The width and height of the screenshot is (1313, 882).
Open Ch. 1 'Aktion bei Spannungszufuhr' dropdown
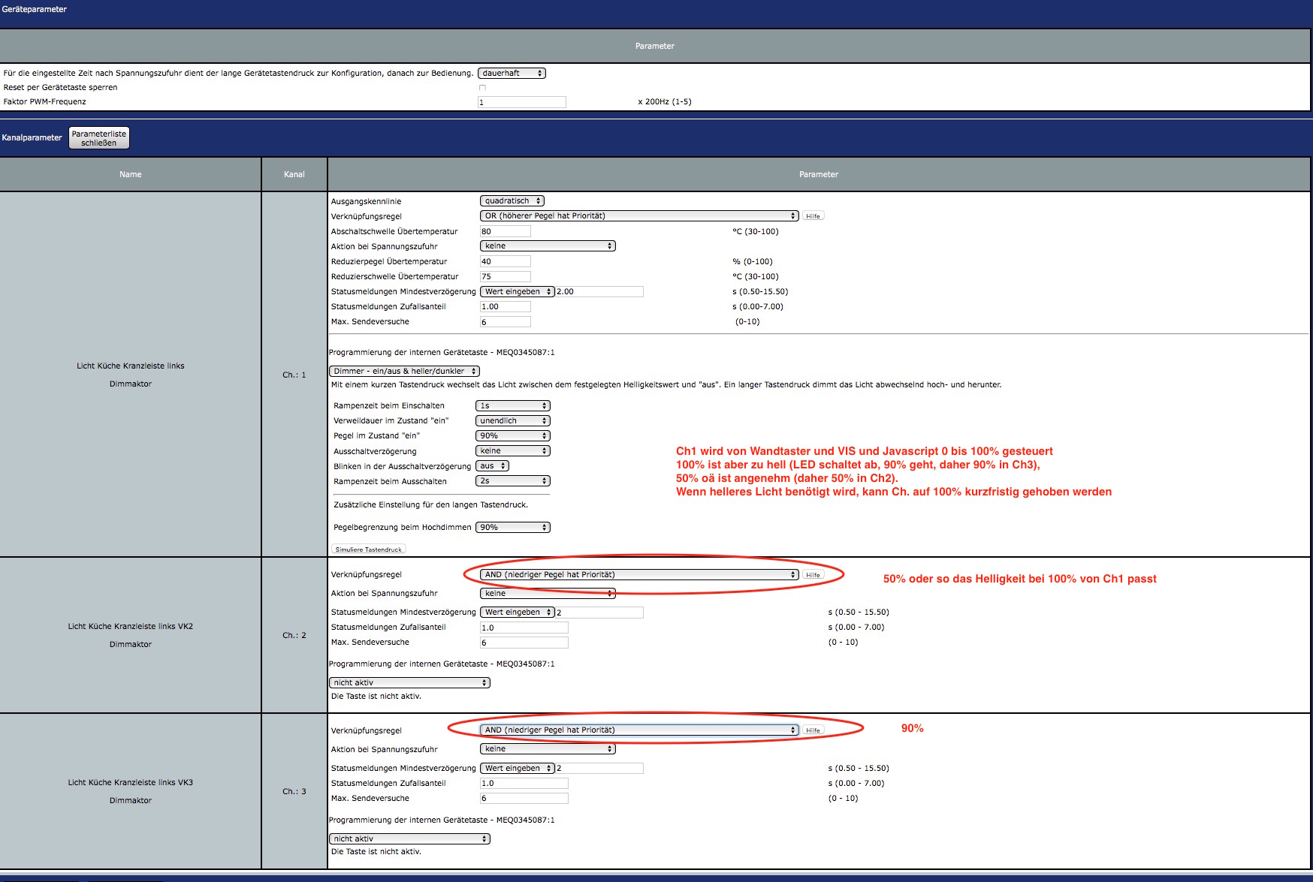(x=548, y=245)
